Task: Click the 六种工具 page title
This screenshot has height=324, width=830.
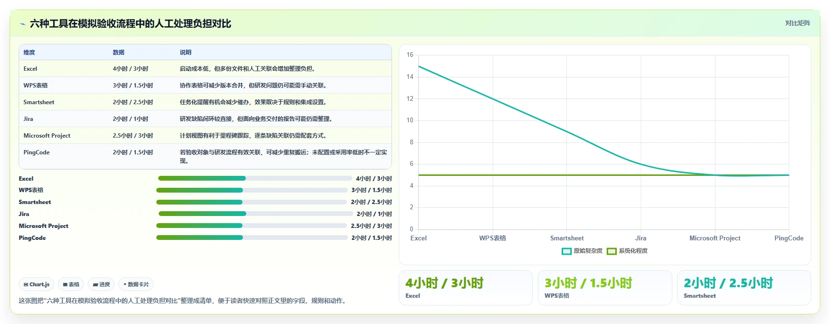Action: [130, 24]
